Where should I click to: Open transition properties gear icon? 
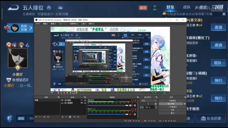[156, 104]
